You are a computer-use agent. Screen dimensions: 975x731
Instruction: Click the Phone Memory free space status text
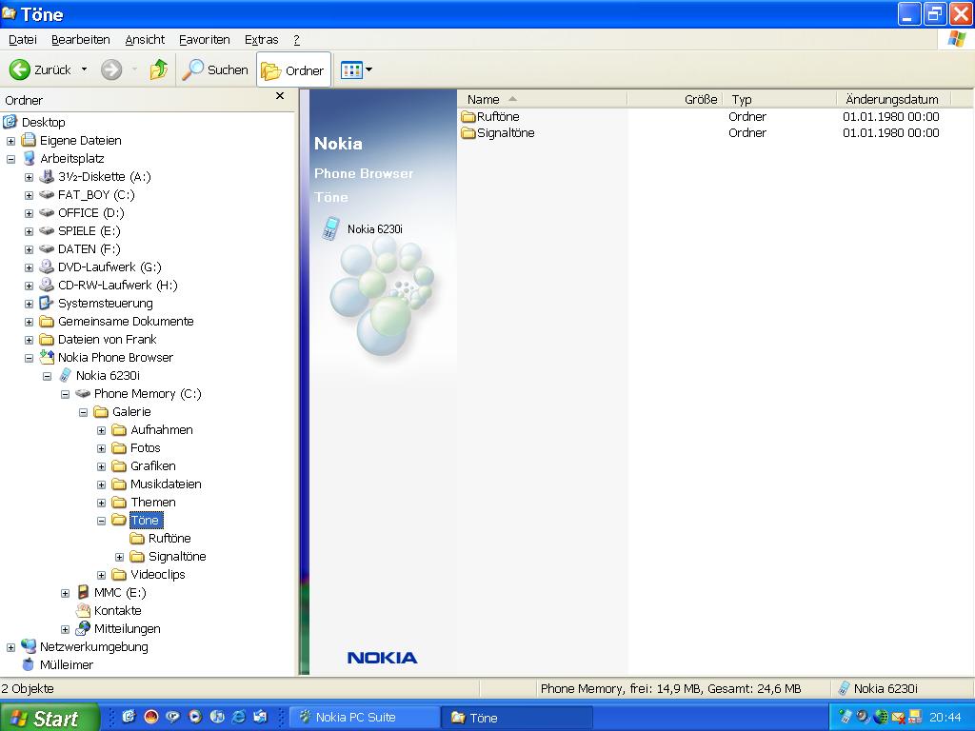pos(670,689)
